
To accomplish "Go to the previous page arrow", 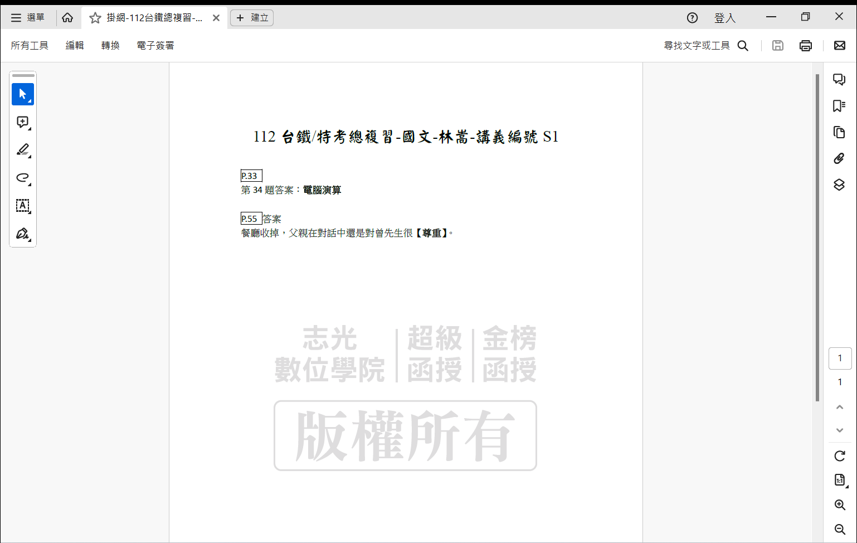I will click(x=840, y=407).
